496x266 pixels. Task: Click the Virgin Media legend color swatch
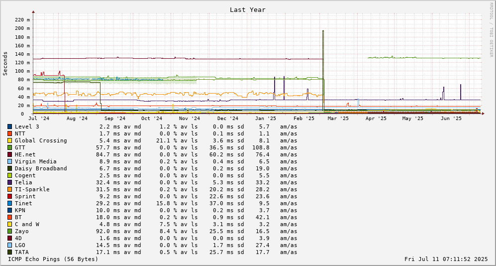pos(10,161)
